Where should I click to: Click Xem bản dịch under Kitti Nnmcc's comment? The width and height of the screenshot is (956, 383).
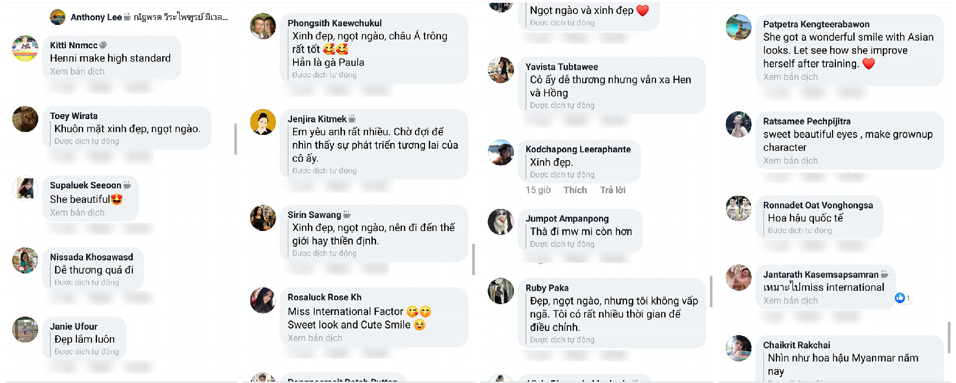(x=77, y=71)
